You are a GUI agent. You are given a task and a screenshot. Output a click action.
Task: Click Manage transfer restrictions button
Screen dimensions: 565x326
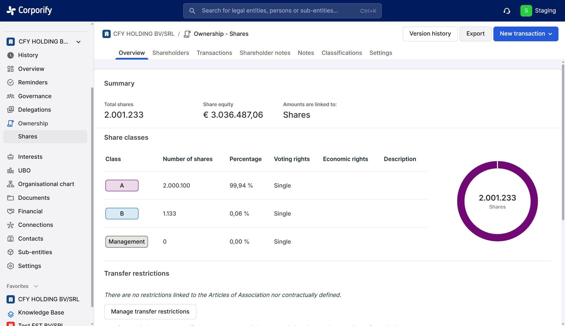click(150, 311)
